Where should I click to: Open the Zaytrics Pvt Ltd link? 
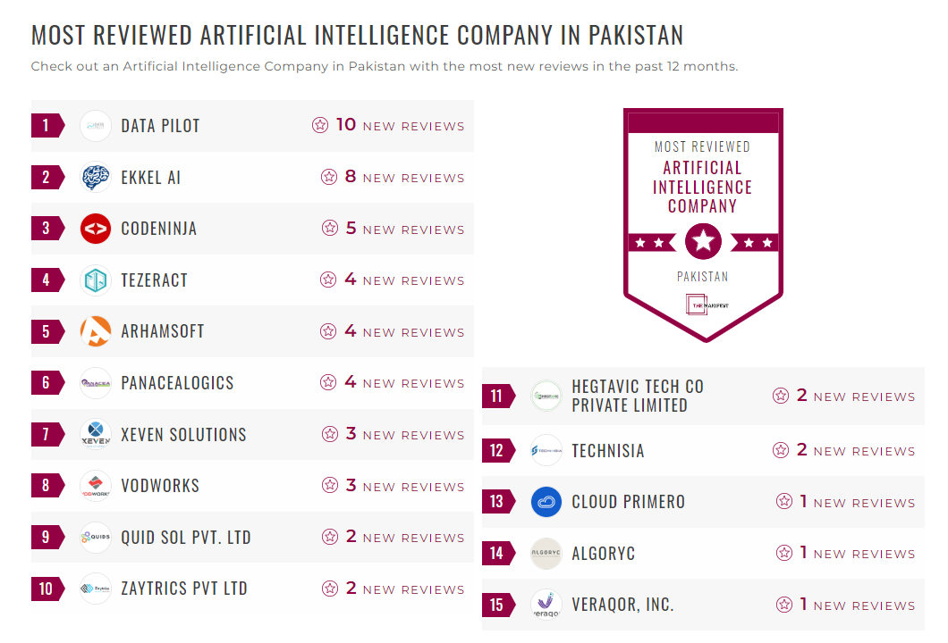[x=184, y=589]
